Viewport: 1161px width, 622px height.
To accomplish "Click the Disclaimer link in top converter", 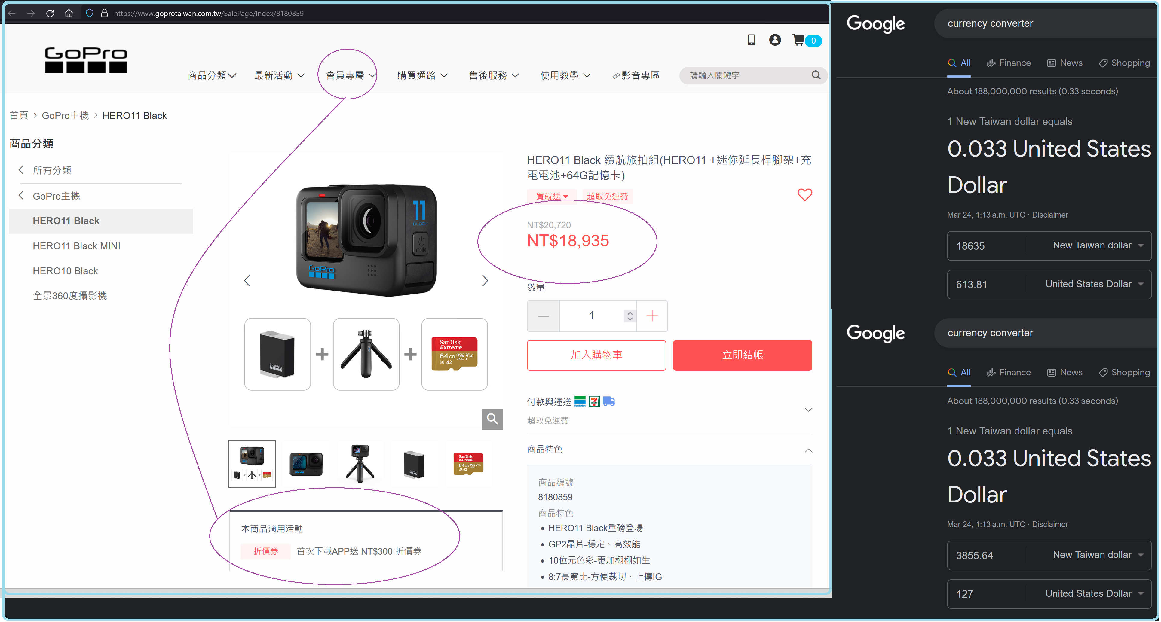I will tap(1050, 215).
